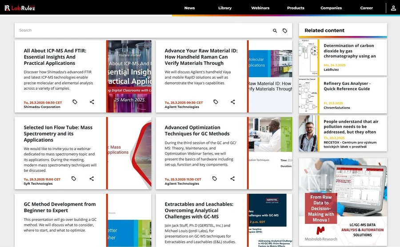Screen dimensions: 400x247
Task: Click the Related content heading
Action: pos(324,31)
